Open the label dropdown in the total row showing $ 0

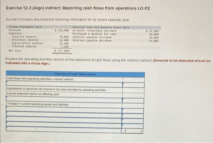64,129
